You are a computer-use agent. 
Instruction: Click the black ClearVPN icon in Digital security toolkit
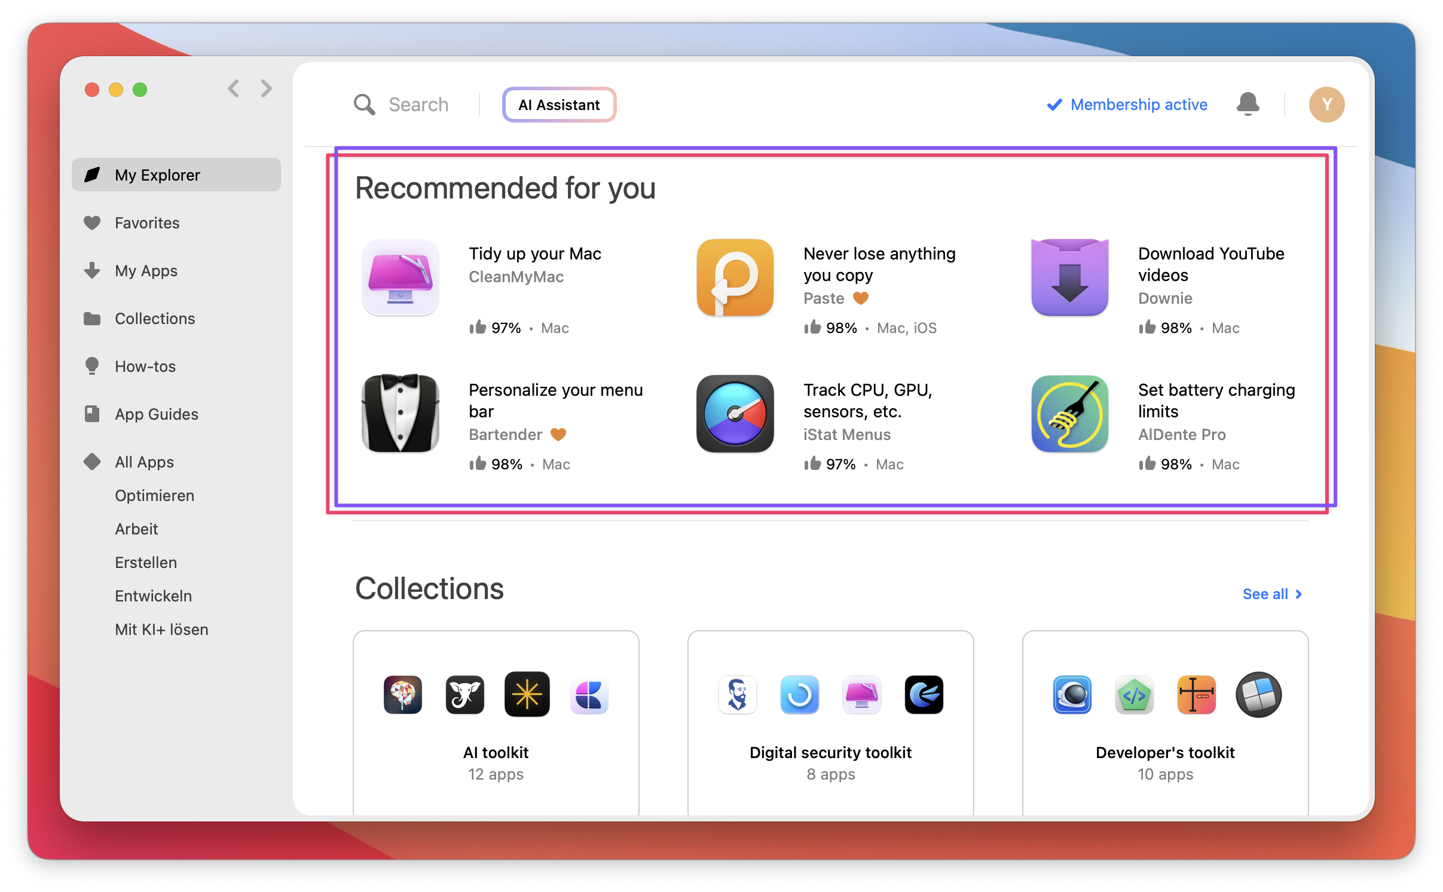(924, 695)
